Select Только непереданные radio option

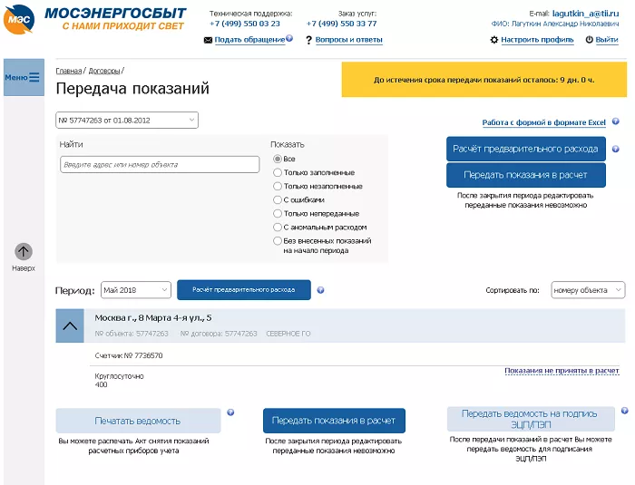click(x=278, y=213)
